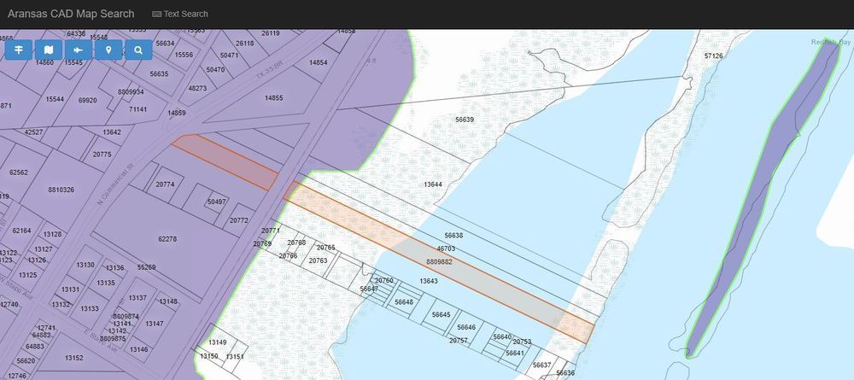This screenshot has width=854, height=380.
Task: Select parcel label 56648
Action: 404,302
